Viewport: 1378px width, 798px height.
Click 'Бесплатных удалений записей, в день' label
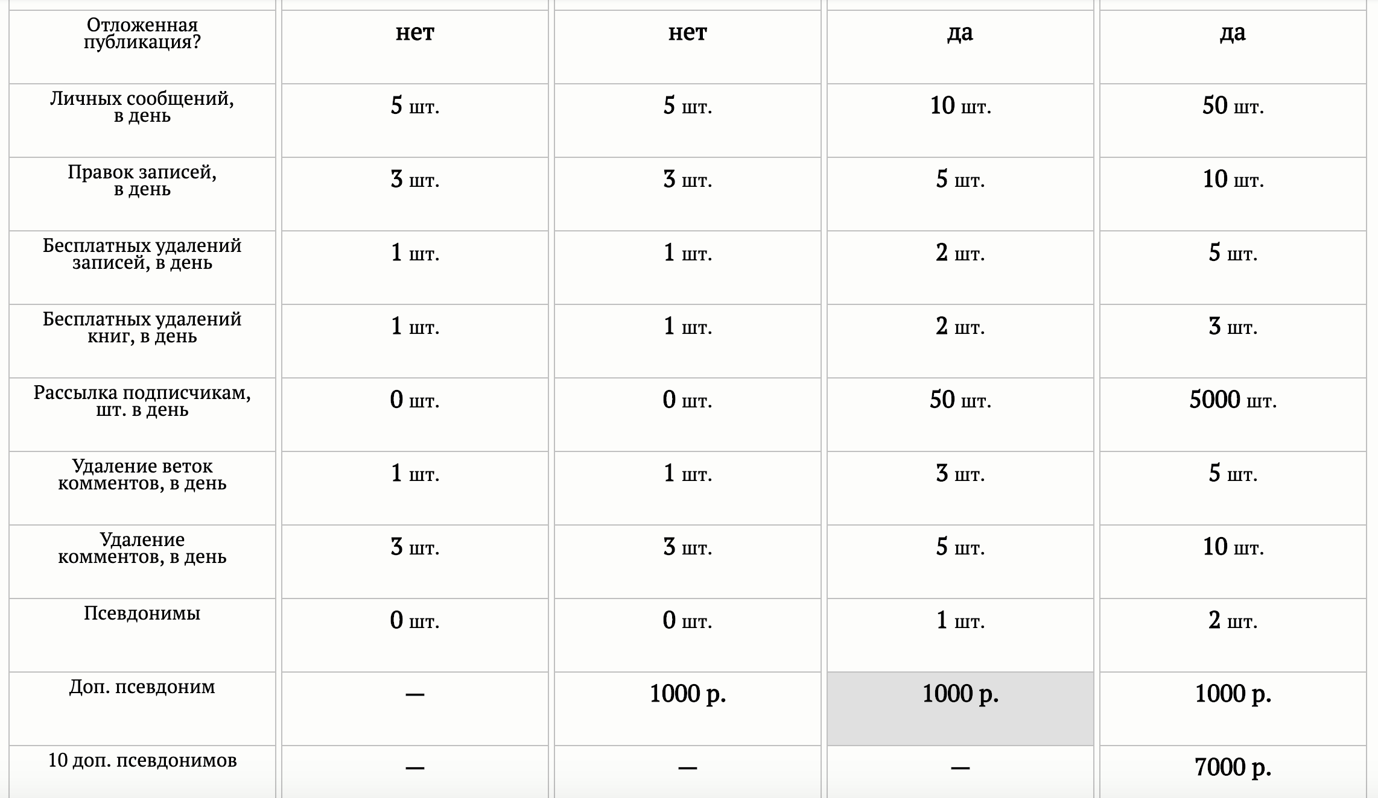point(142,254)
